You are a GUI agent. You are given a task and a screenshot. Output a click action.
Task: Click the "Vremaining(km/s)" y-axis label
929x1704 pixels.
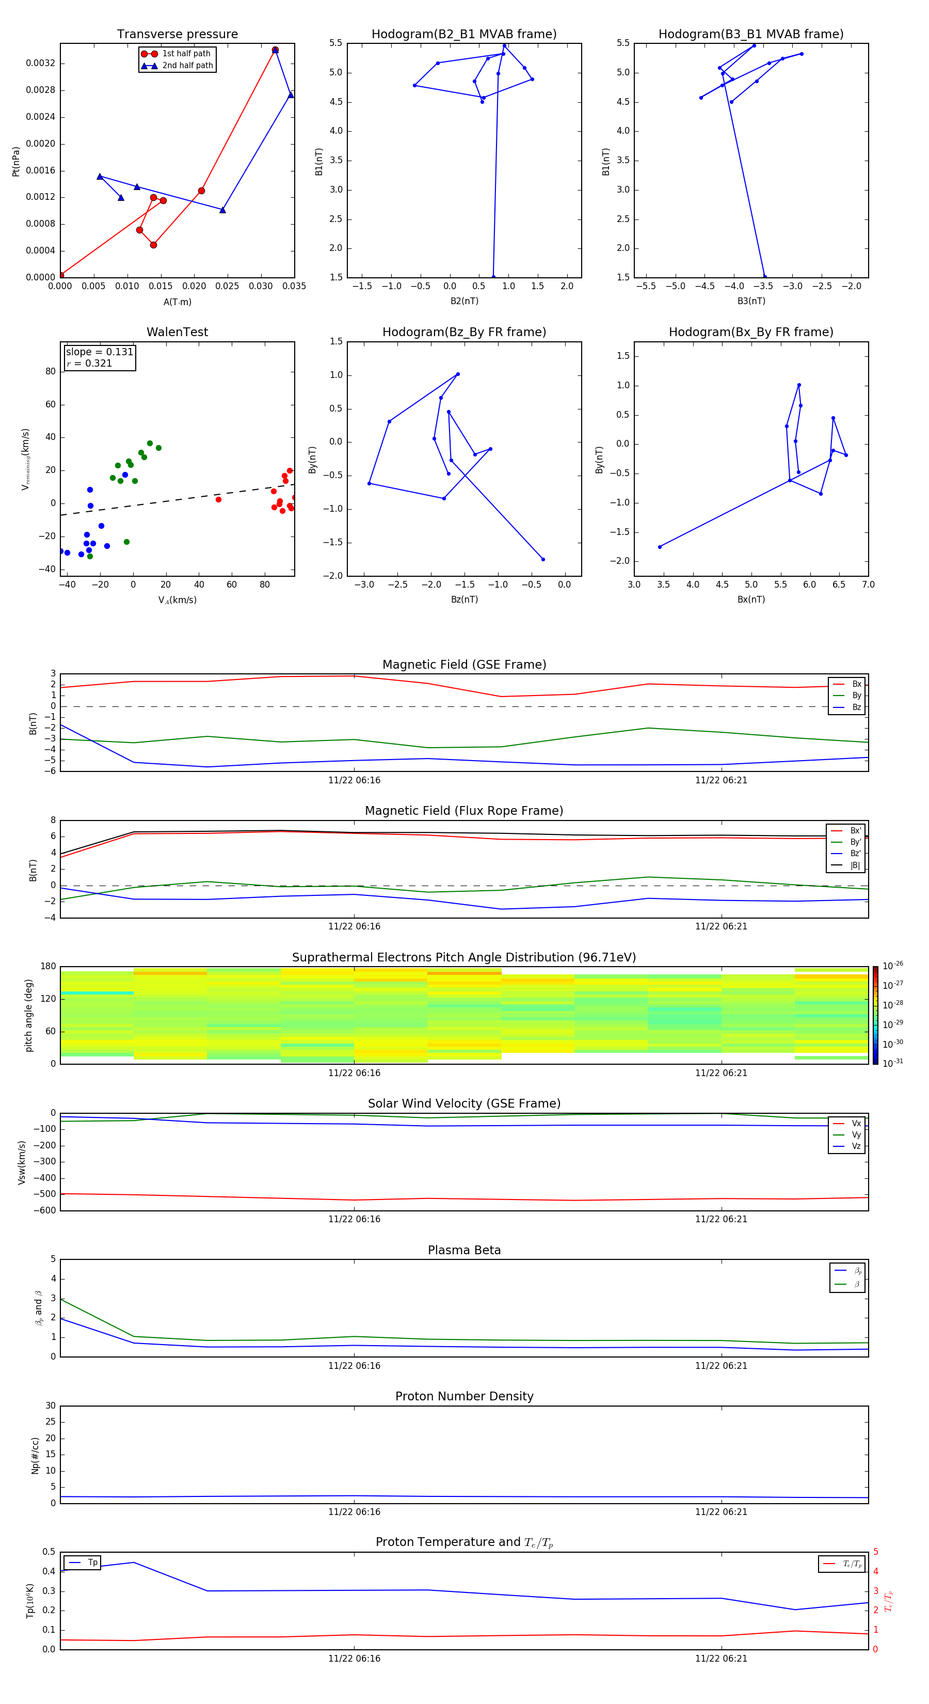point(26,459)
